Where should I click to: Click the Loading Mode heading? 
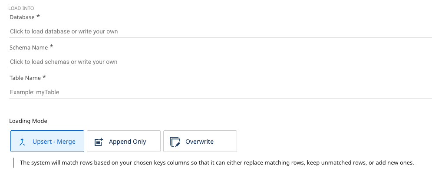[28, 121]
